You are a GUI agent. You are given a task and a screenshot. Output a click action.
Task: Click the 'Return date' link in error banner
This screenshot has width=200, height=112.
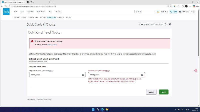click(52, 45)
